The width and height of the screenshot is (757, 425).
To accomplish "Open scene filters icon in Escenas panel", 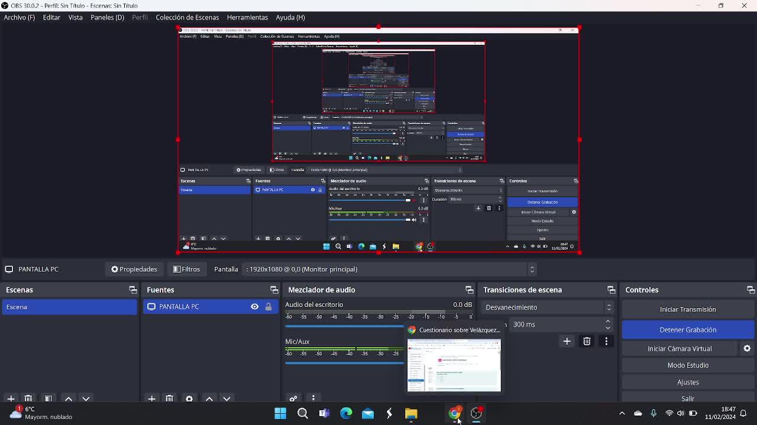I will point(48,399).
